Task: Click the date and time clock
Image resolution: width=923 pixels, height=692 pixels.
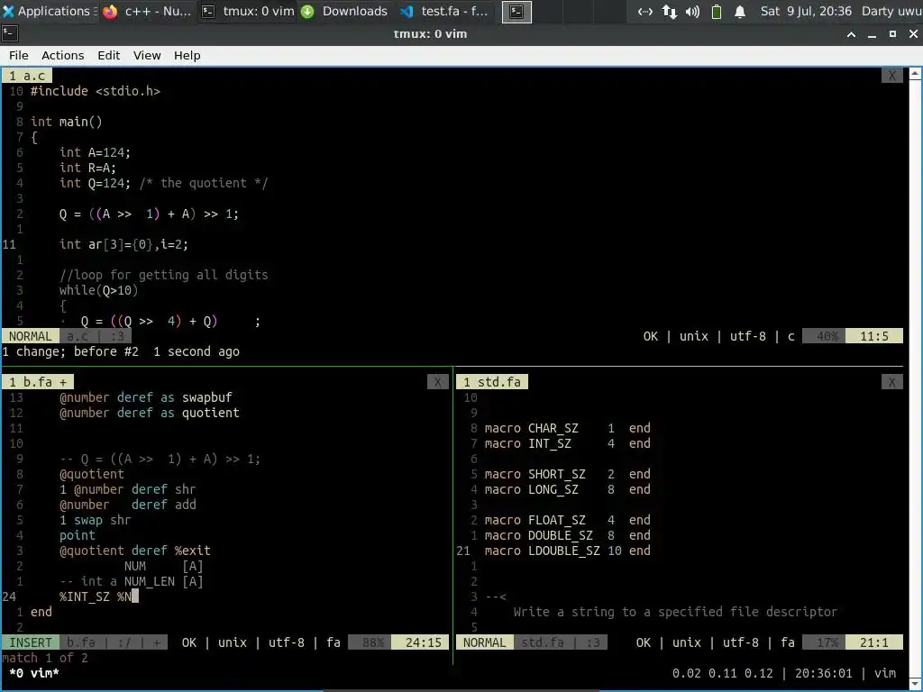Action: tap(806, 11)
